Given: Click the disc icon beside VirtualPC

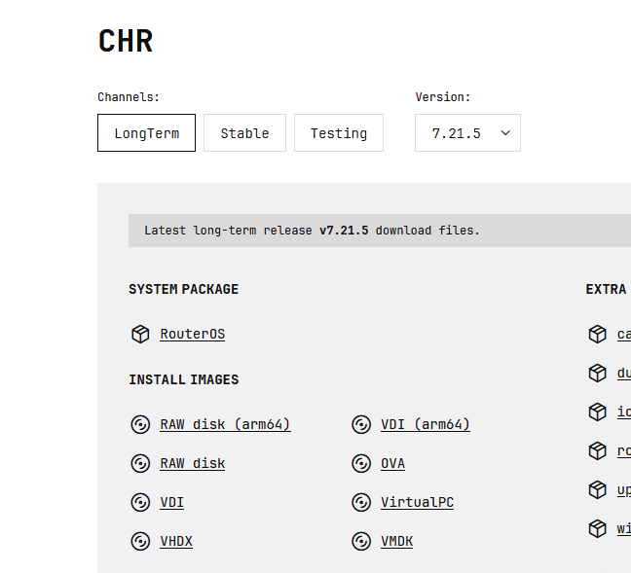Looking at the screenshot, I should 361,503.
